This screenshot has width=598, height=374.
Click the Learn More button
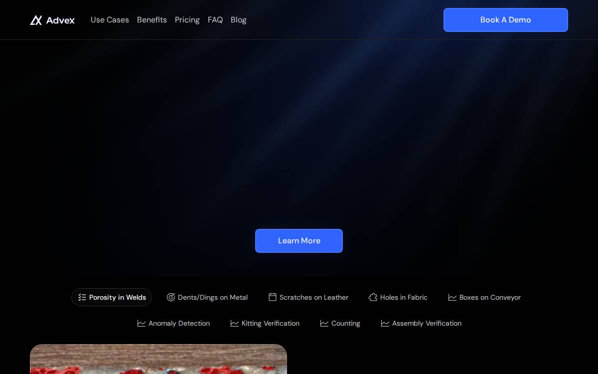click(299, 241)
